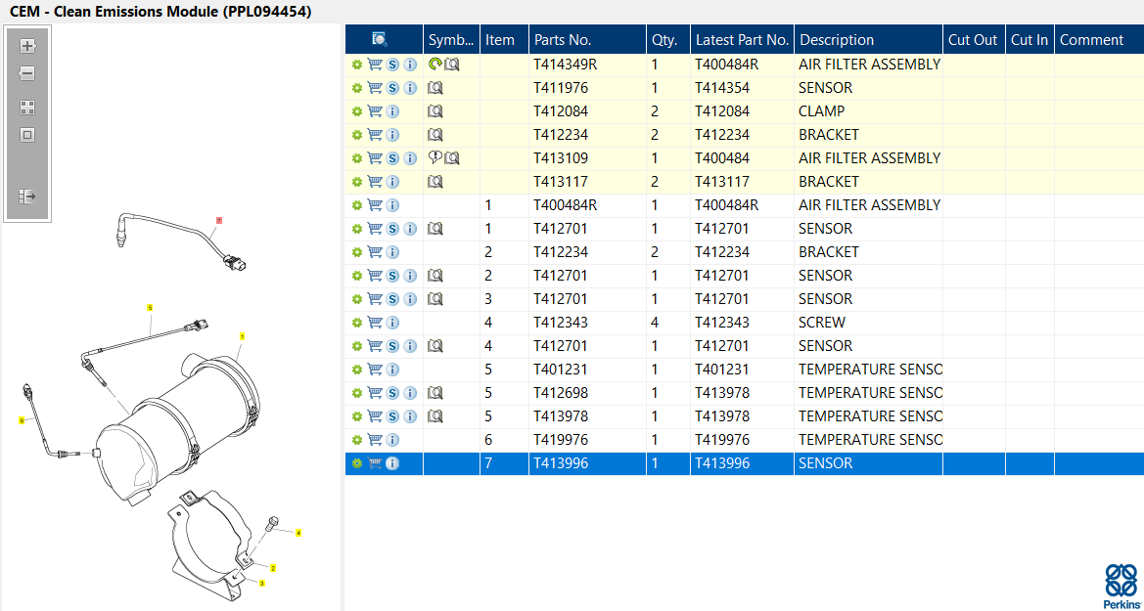The width and height of the screenshot is (1144, 611).
Task: Click the four-squares grid view button
Action: (x=27, y=108)
